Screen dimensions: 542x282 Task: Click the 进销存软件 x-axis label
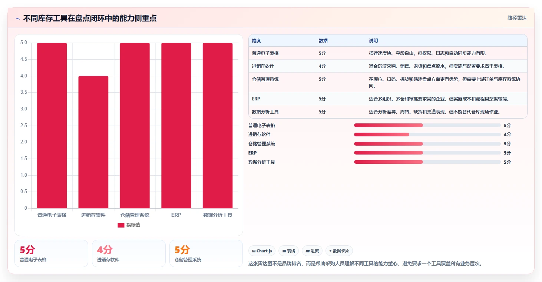(93, 215)
